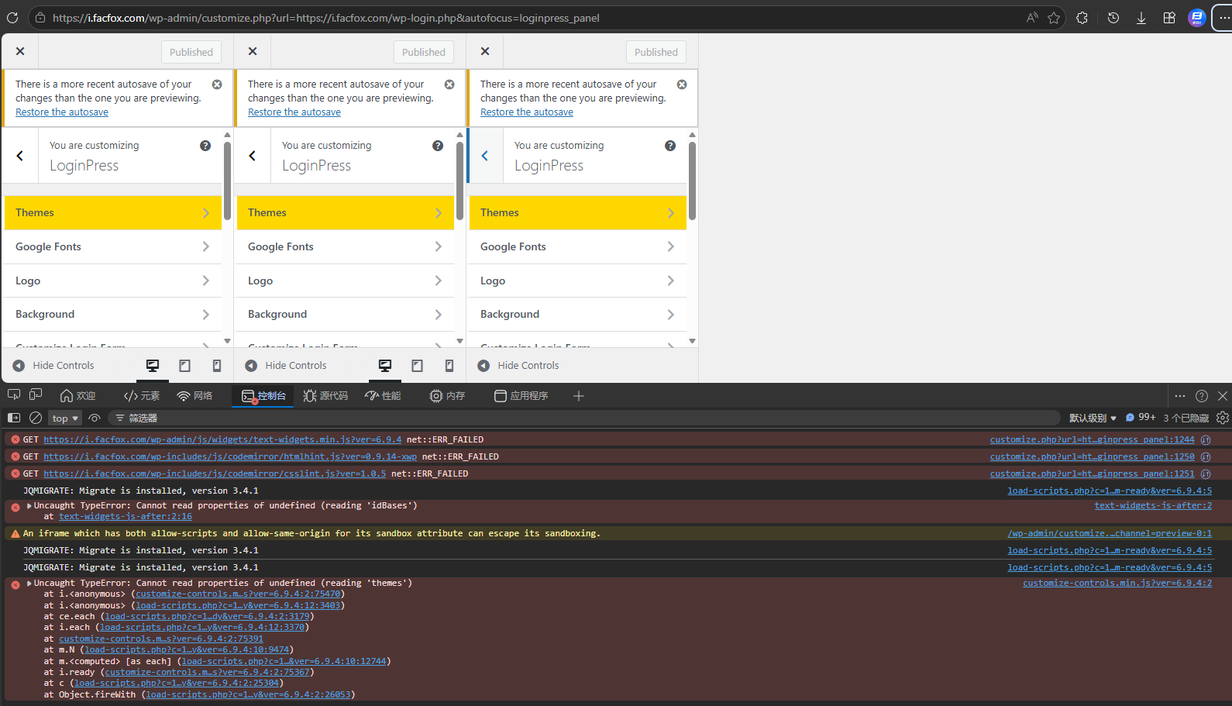Add more tools with the DevTools plus icon
This screenshot has height=706, width=1232.
[x=579, y=396]
